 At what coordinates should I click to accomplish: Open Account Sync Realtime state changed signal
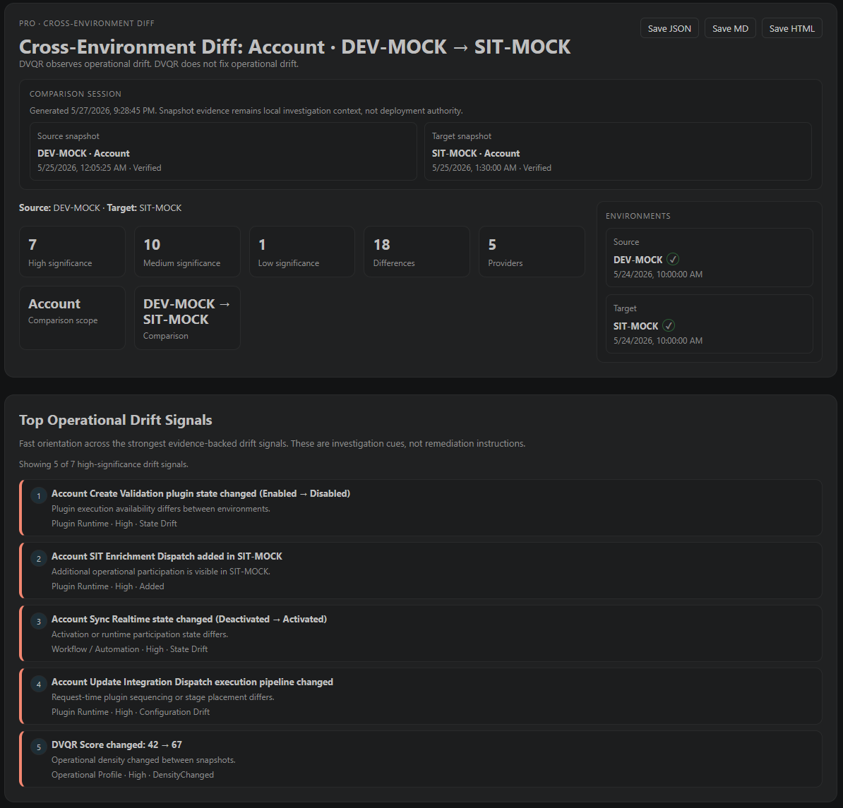pyautogui.click(x=421, y=634)
